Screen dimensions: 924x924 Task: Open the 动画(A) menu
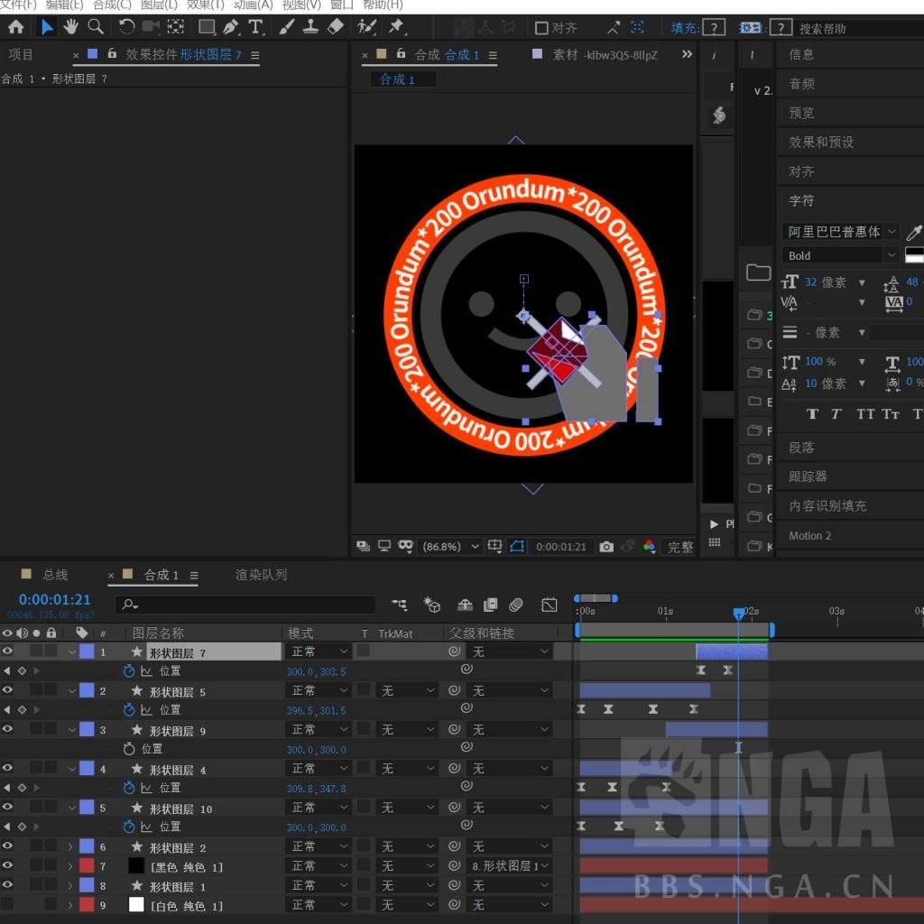(x=254, y=5)
